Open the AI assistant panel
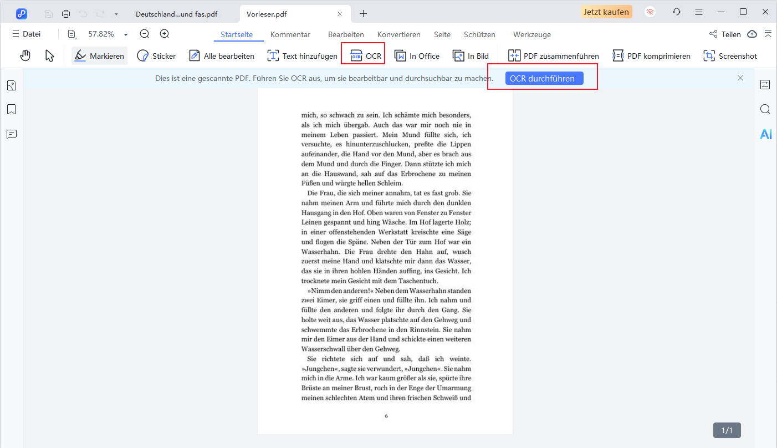777x448 pixels. tap(765, 134)
